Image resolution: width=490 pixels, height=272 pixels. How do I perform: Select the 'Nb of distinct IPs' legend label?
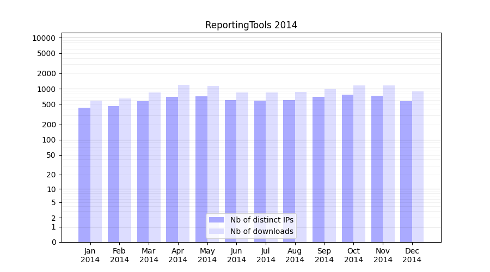pos(261,220)
